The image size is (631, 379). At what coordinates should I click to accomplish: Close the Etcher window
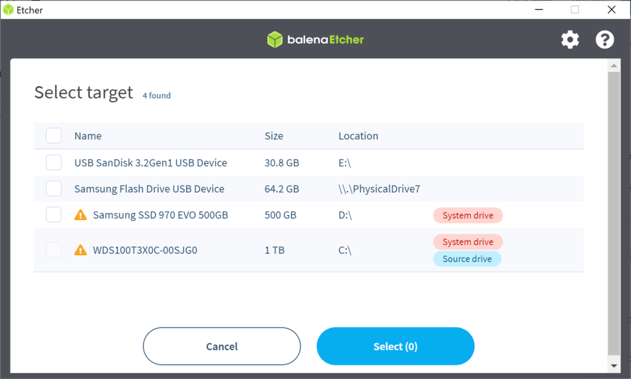pyautogui.click(x=611, y=10)
